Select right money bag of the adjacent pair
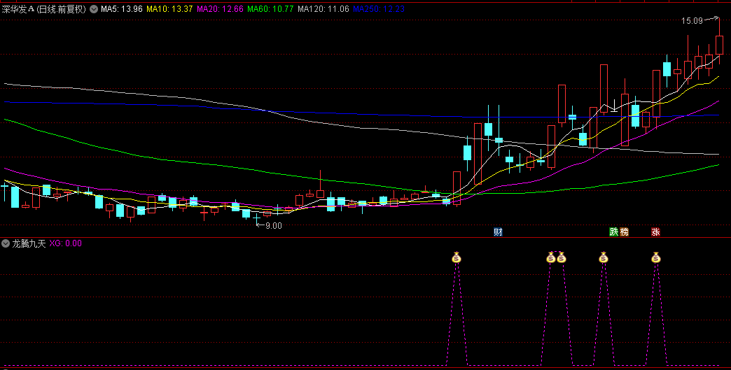The image size is (731, 370). [562, 257]
